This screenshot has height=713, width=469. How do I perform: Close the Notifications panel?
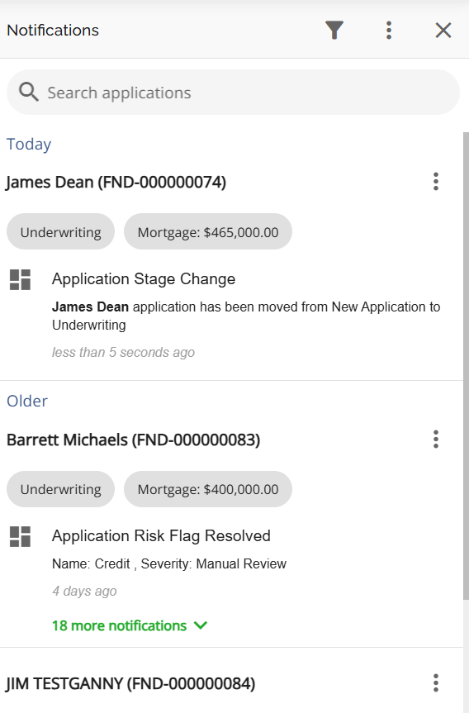click(443, 31)
